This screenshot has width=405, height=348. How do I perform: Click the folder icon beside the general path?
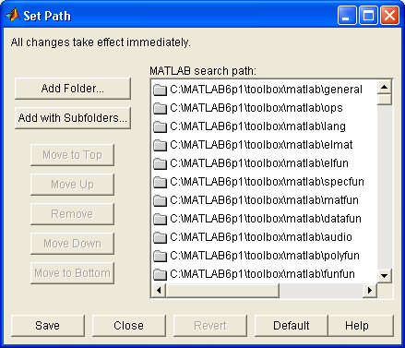coord(160,90)
